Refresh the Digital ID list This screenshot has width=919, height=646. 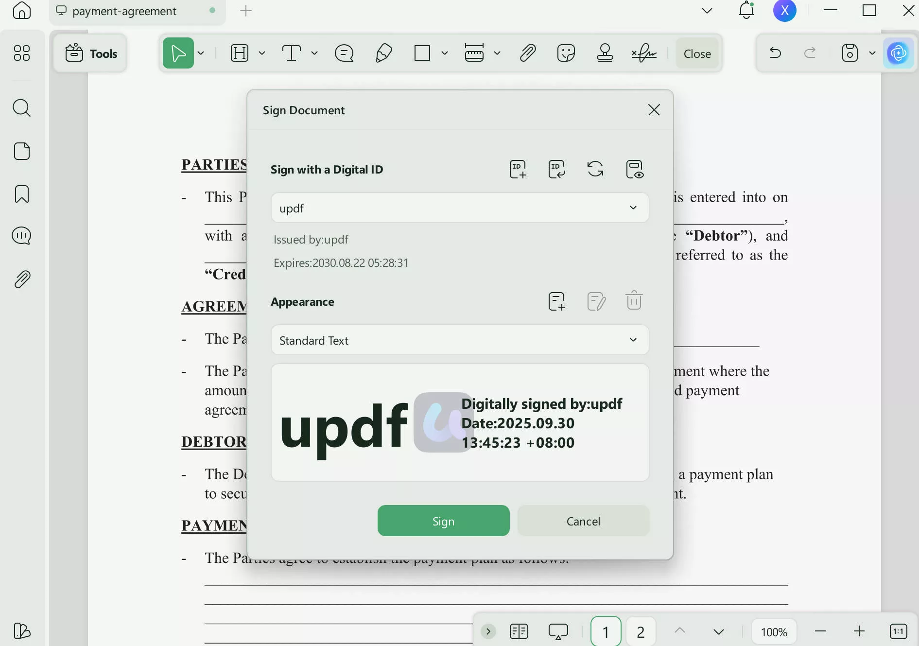(595, 169)
